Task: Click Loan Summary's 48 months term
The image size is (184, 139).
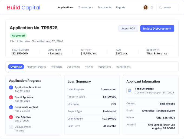Action: tap(110, 126)
